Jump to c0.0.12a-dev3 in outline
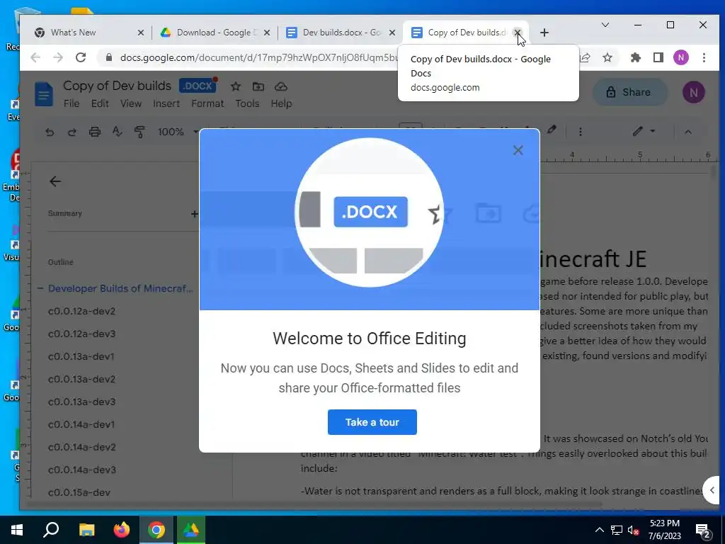The height and width of the screenshot is (544, 725). click(x=81, y=334)
